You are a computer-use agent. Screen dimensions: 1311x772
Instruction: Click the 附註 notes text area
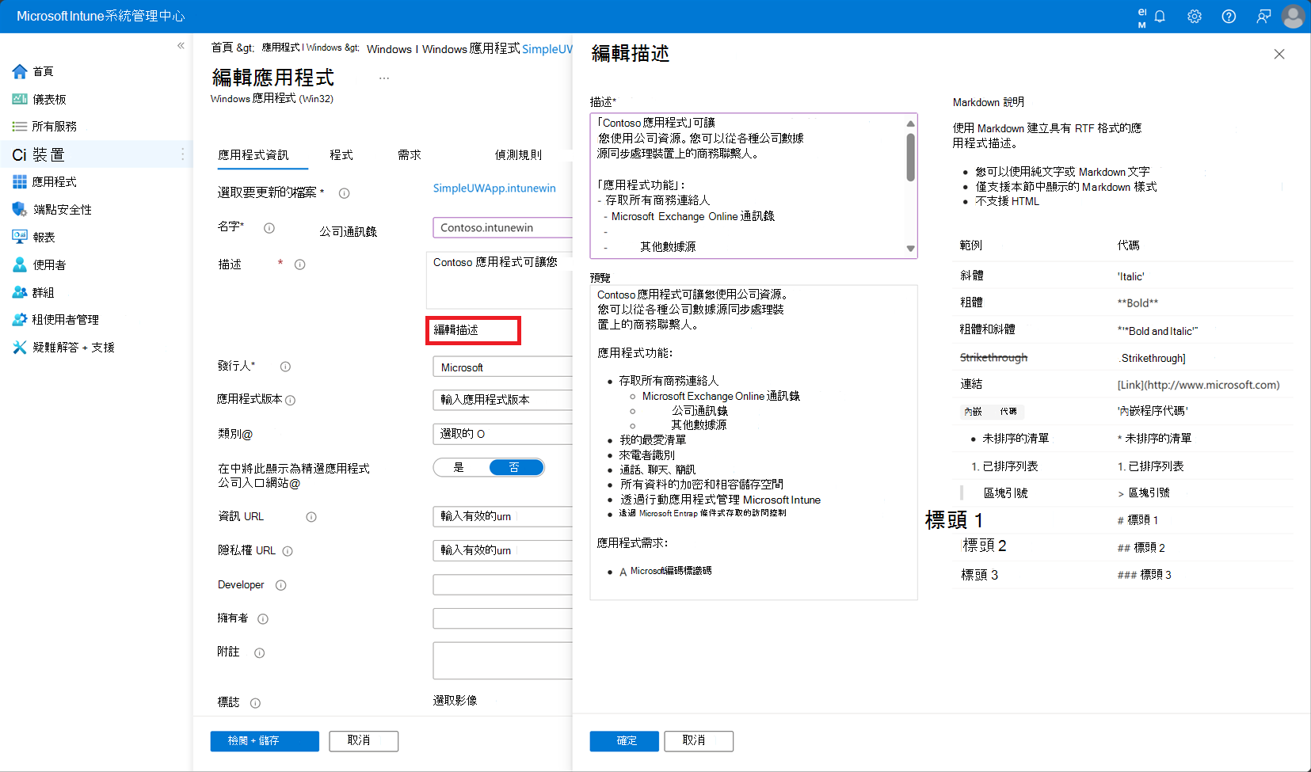coord(503,660)
